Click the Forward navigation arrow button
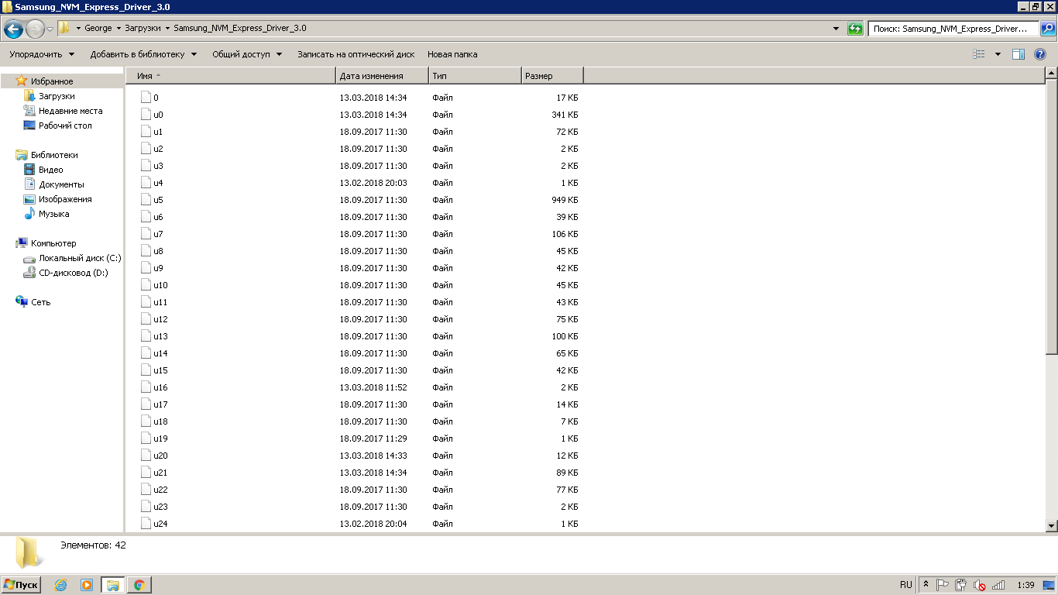 [x=35, y=29]
